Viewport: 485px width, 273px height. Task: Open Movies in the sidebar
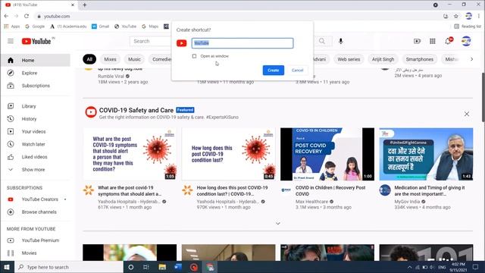(x=36, y=253)
